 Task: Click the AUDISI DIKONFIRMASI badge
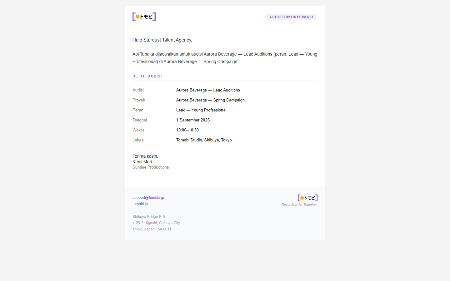[x=291, y=17]
